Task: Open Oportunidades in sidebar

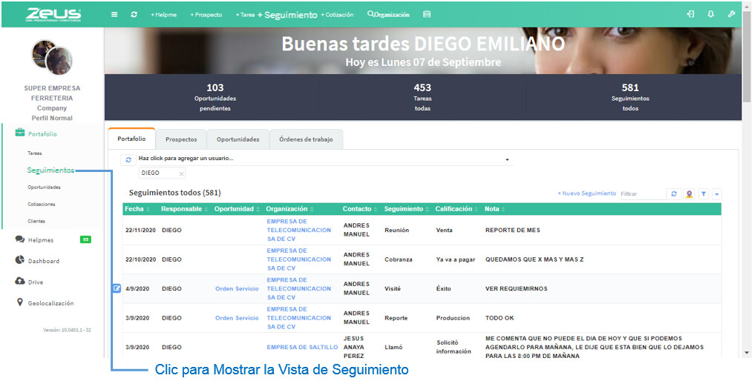Action: click(x=44, y=188)
